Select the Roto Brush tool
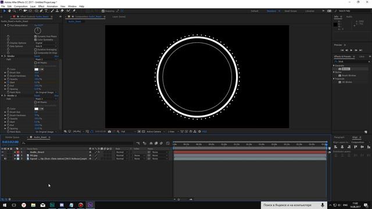The width and height of the screenshot is (372, 209). point(69,11)
